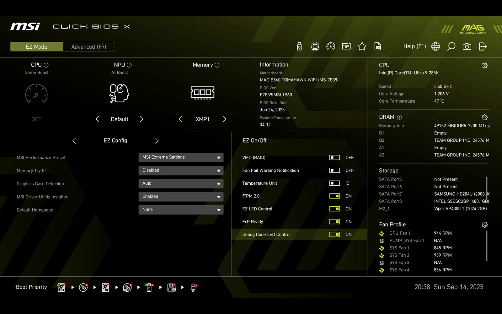Click previous arrow for Memory XMP profile
Screen dimensions: 502x314
pyautogui.click(x=180, y=119)
